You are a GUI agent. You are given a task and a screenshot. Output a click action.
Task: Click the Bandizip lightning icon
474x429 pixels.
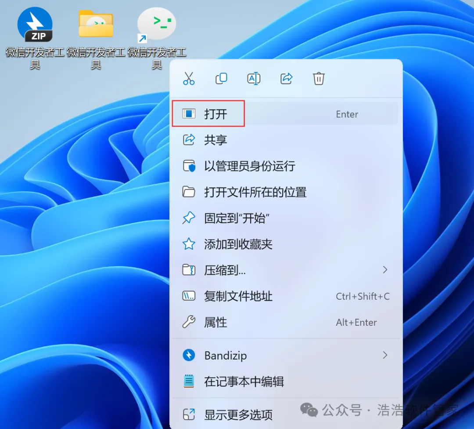point(189,355)
